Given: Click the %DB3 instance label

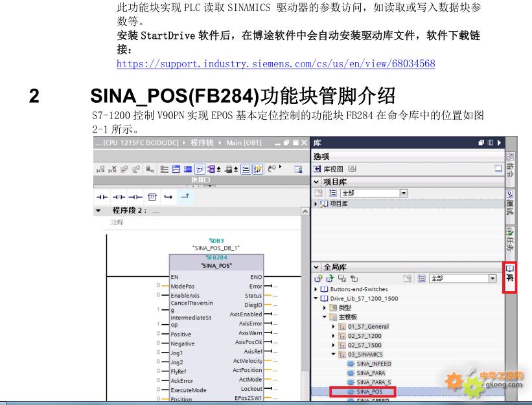Looking at the screenshot, I should click(216, 241).
